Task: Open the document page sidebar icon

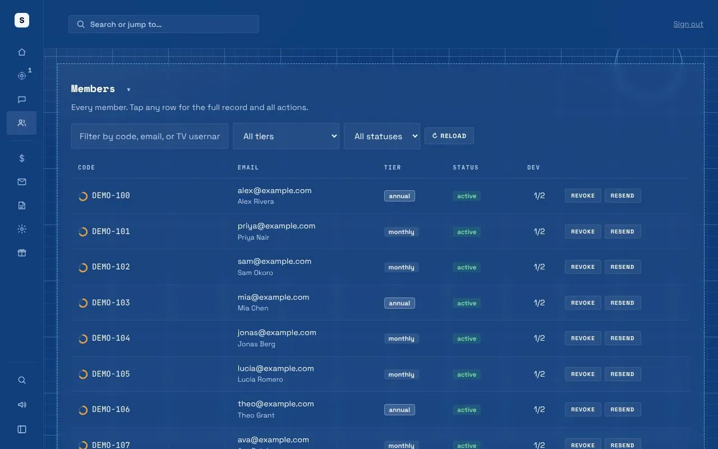Action: [22, 205]
